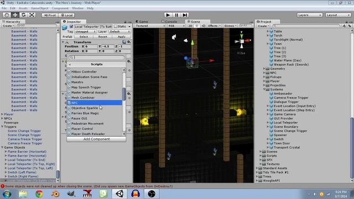Select the Hitbox Controller script

point(95,72)
